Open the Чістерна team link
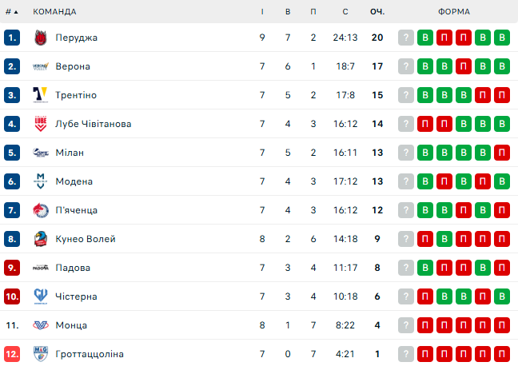Screen dimensions: 518x366 77,296
